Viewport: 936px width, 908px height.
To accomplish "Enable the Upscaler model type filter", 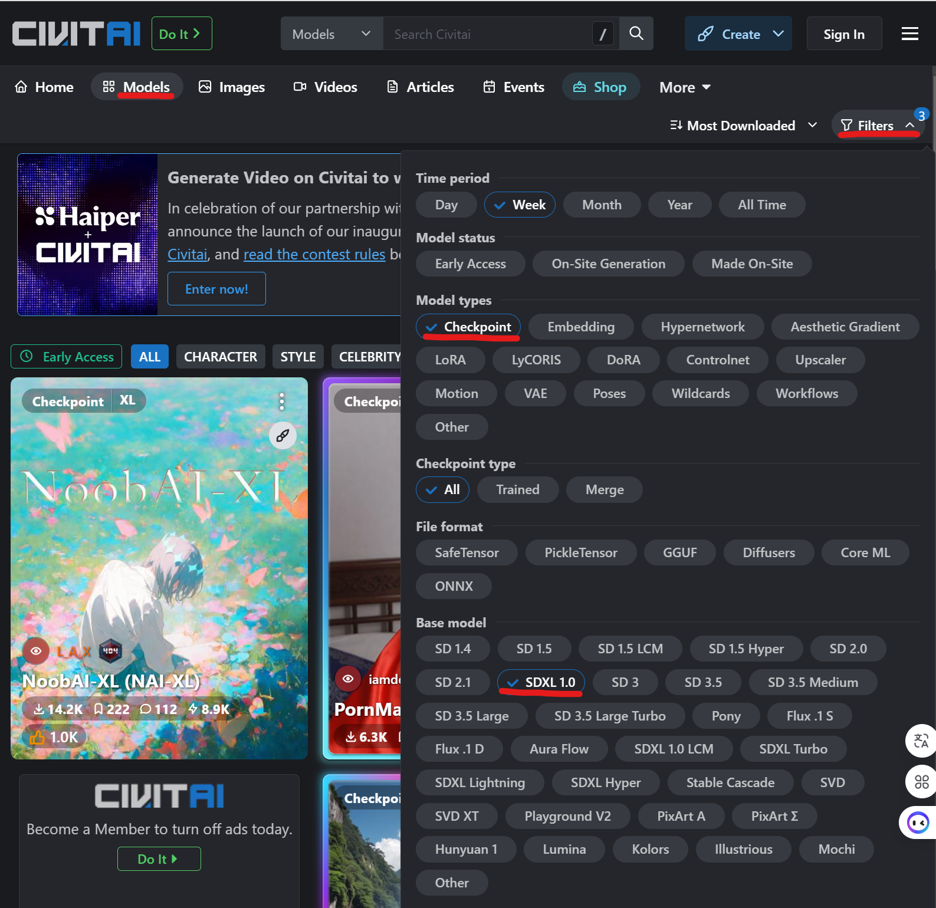I will (820, 360).
